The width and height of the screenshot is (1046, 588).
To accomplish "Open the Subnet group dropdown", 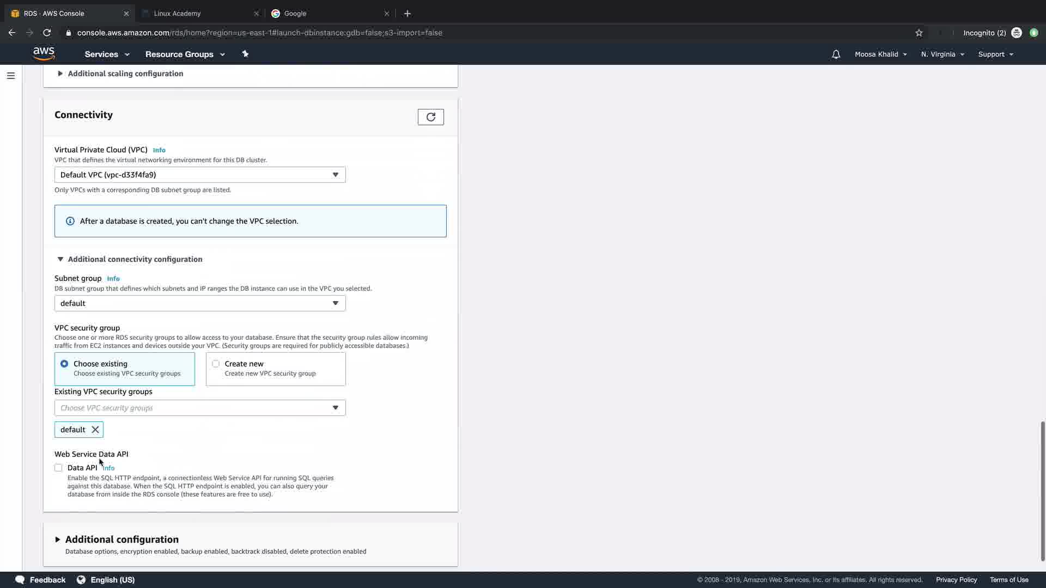I will [199, 303].
